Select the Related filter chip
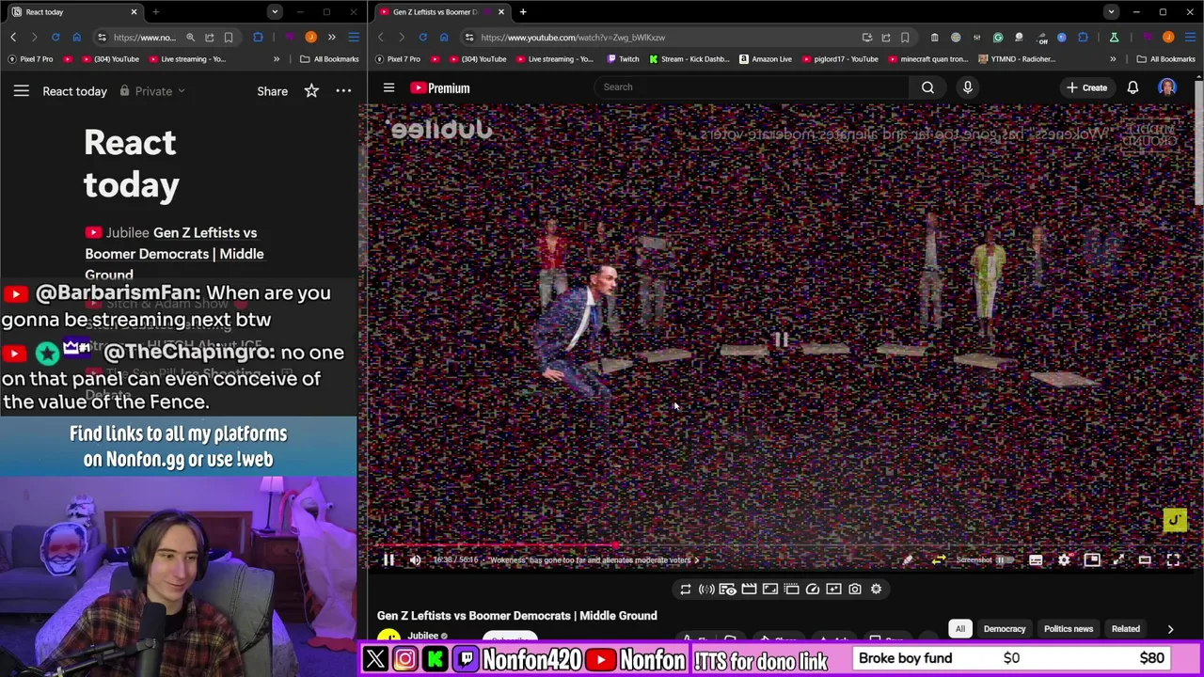The height and width of the screenshot is (677, 1204). click(x=1126, y=629)
